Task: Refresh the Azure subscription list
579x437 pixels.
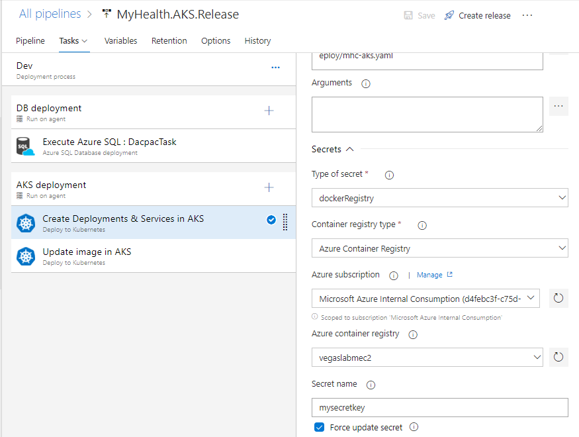Action: (x=558, y=298)
